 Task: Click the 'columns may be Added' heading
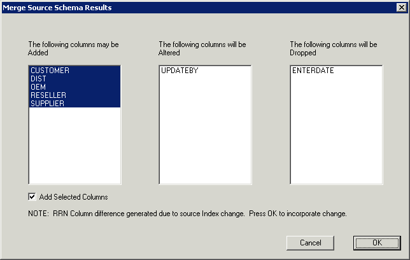(x=73, y=48)
